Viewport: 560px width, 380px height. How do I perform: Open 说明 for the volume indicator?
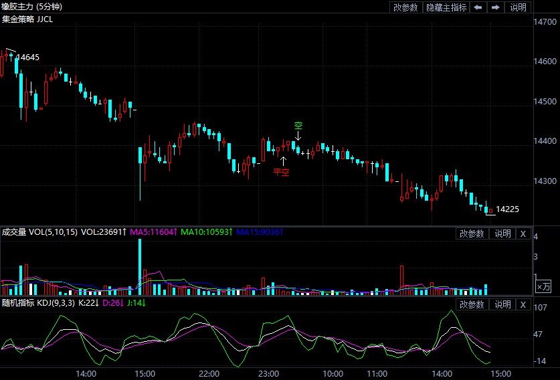pos(502,233)
